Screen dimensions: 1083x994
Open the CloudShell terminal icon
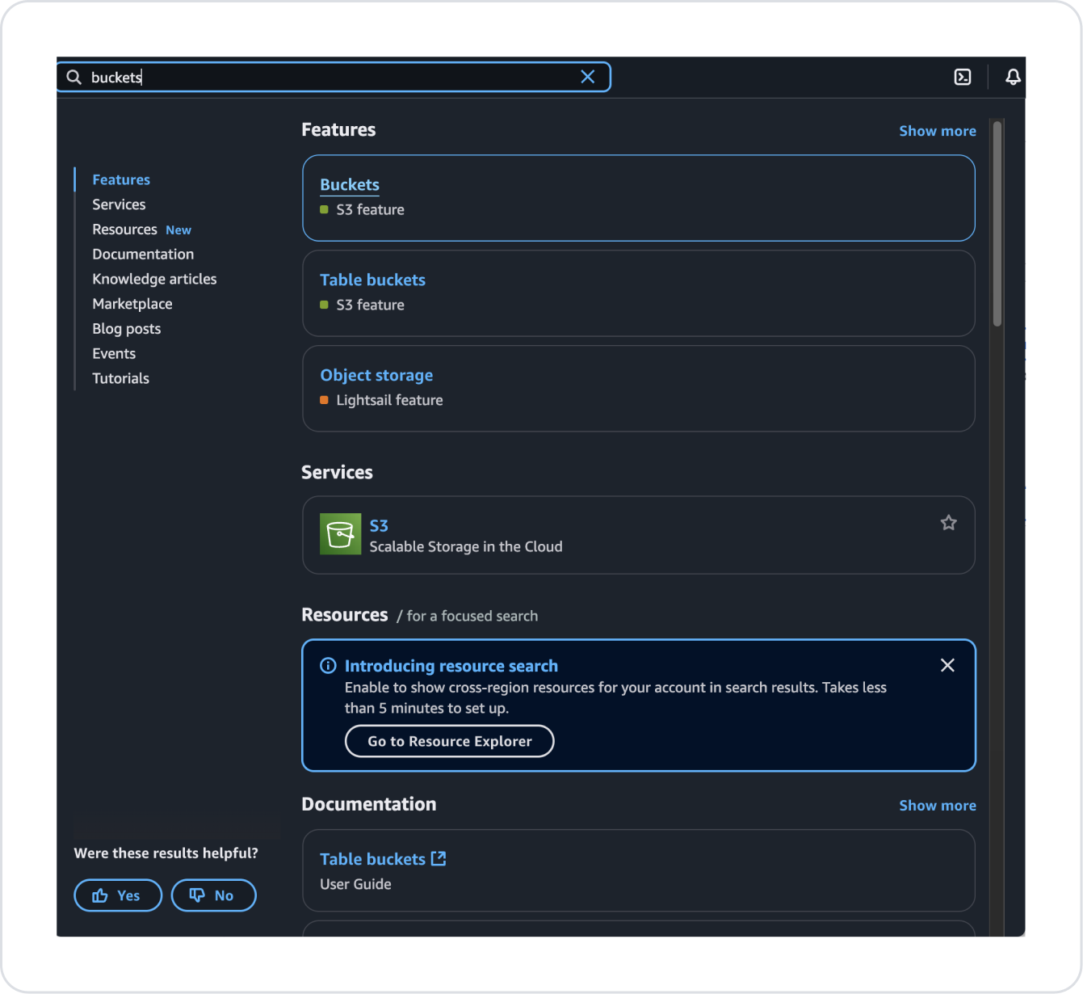[963, 77]
